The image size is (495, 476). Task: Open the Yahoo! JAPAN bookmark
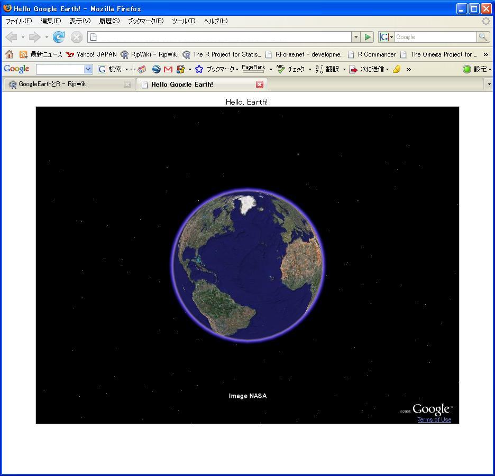(x=91, y=54)
